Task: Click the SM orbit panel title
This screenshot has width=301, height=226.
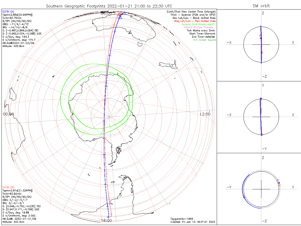Action: pyautogui.click(x=261, y=6)
